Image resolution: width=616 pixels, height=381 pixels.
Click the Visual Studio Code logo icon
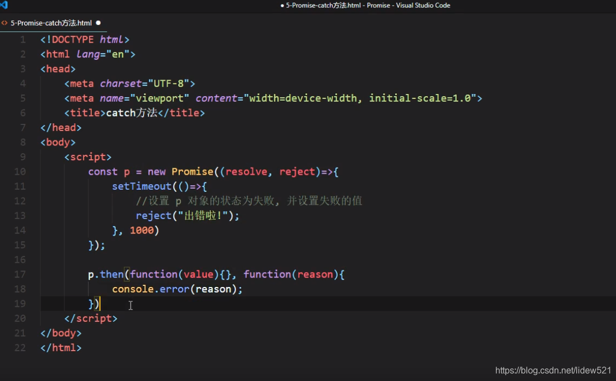point(3,5)
